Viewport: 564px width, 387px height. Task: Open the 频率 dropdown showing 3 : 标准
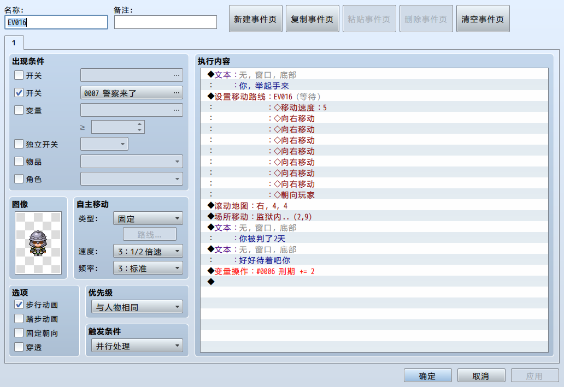coord(148,268)
